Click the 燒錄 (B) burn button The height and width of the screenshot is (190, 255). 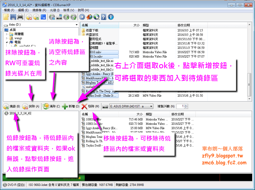(12, 106)
